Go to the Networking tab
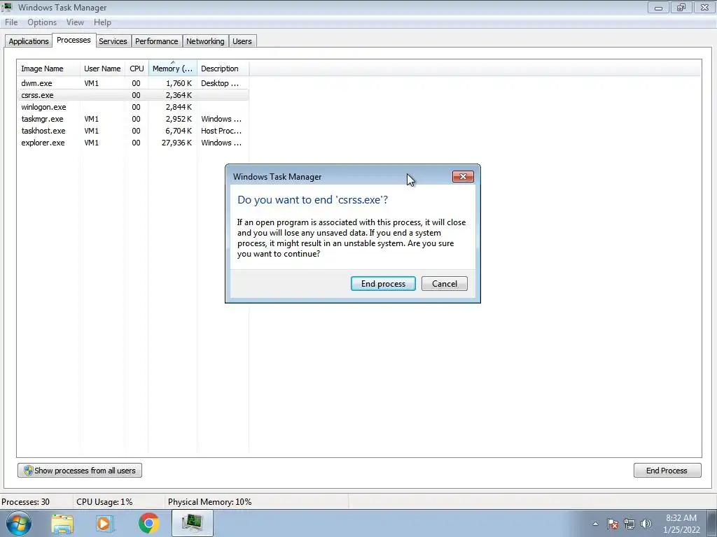The image size is (717, 537). [205, 41]
